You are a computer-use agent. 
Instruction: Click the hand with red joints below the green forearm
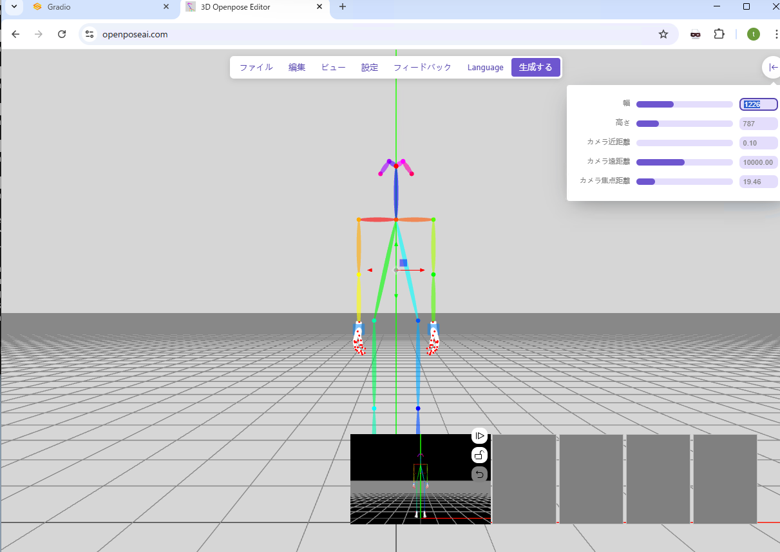433,339
